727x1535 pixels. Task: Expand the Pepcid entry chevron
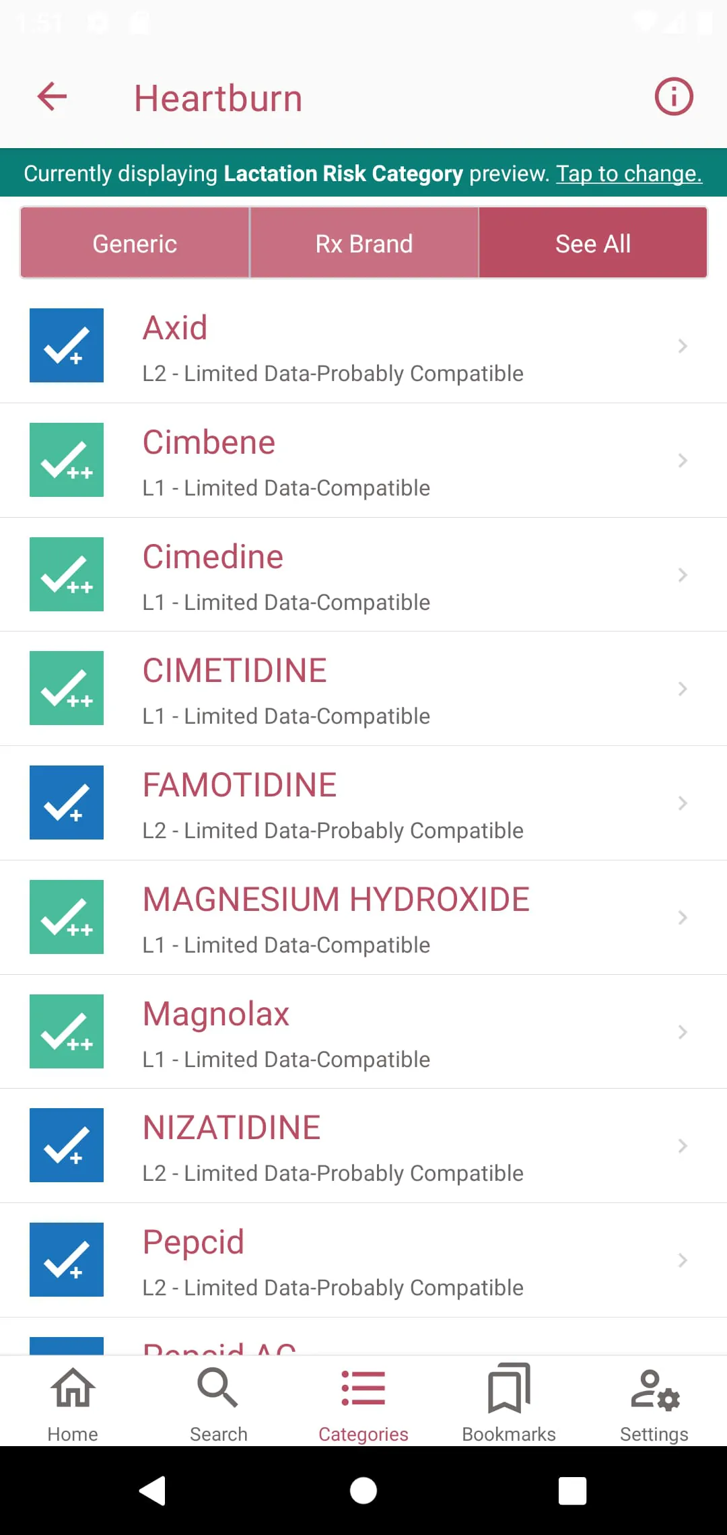tap(683, 1260)
